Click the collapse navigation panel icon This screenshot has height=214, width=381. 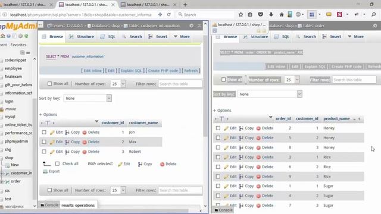tap(22, 52)
